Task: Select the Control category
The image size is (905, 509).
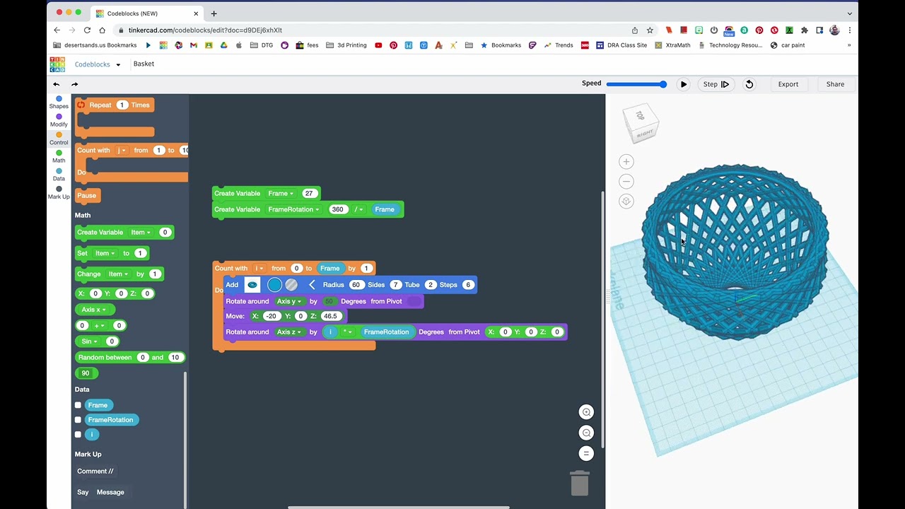Action: pos(59,139)
